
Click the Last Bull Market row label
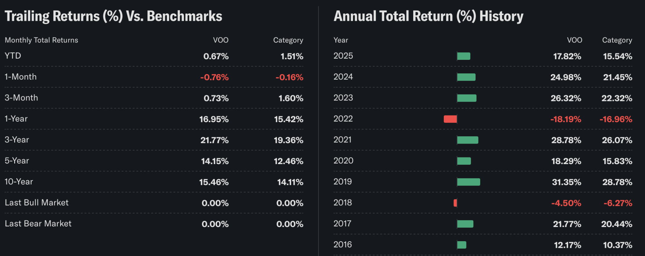pos(37,203)
